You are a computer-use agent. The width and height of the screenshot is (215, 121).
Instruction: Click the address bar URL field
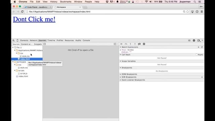(104, 12)
